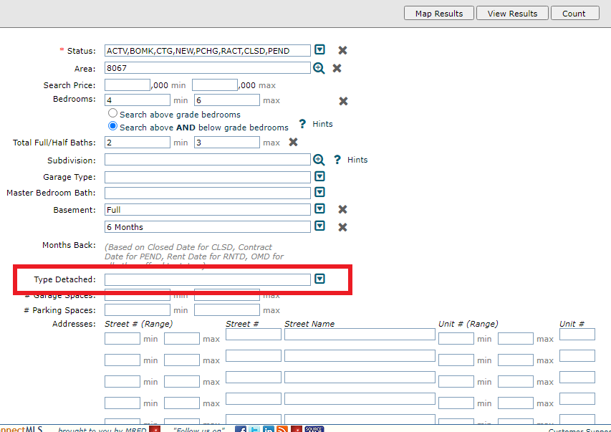Open the RSS feed icon in footer
This screenshot has width=611, height=432.
pyautogui.click(x=282, y=429)
